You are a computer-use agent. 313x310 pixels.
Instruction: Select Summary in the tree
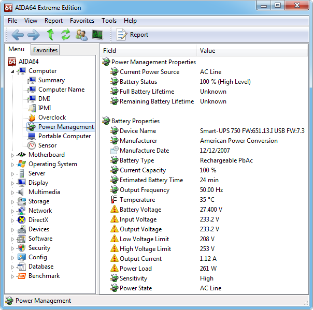[x=51, y=80]
